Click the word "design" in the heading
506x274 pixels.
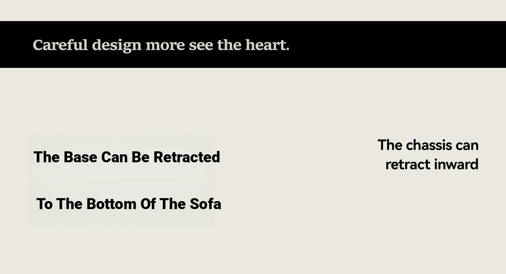117,46
